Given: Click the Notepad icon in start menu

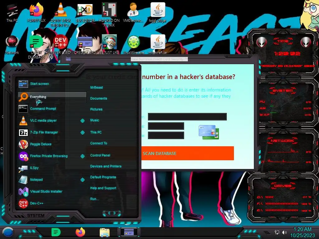Looking at the screenshot, I should [x=23, y=180].
